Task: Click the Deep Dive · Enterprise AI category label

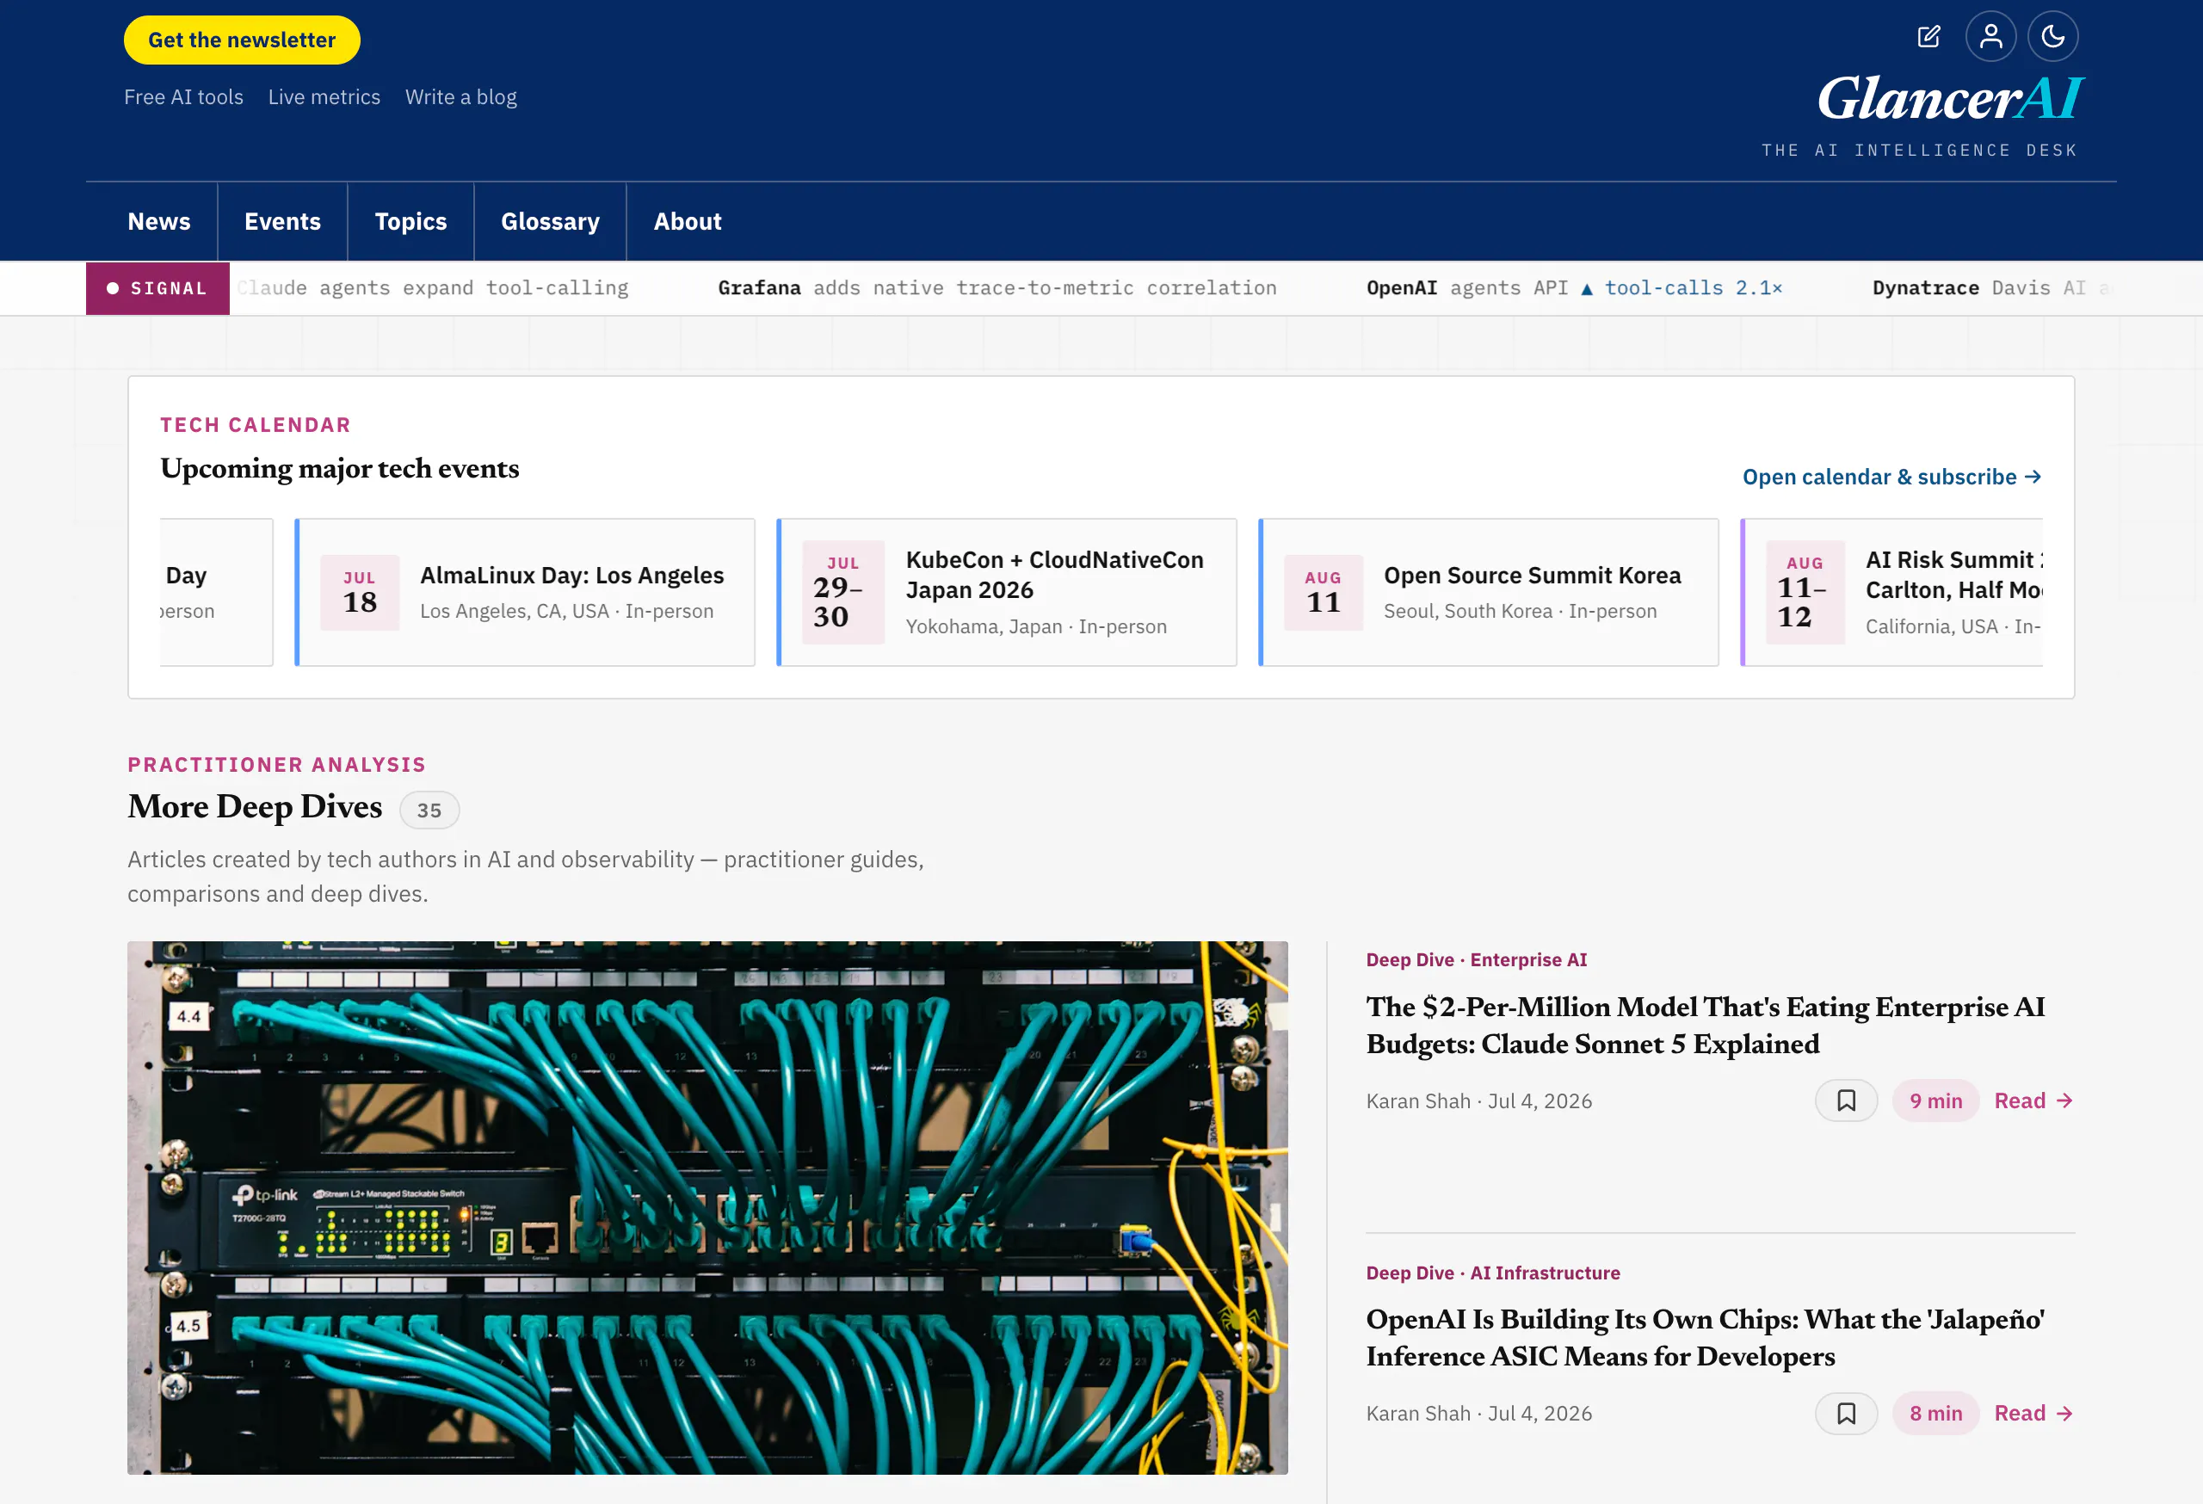Action: (1476, 959)
